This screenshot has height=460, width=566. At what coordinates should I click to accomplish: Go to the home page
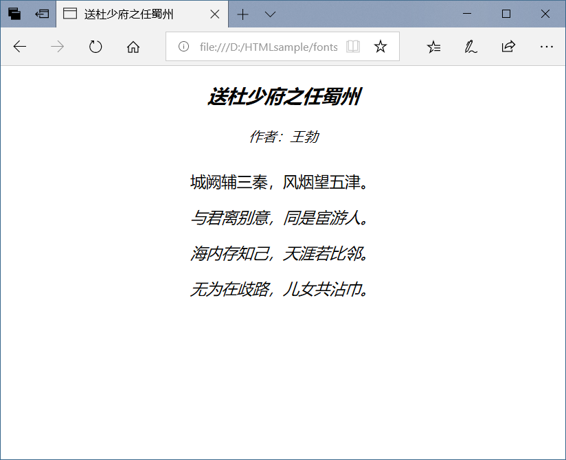[x=133, y=47]
